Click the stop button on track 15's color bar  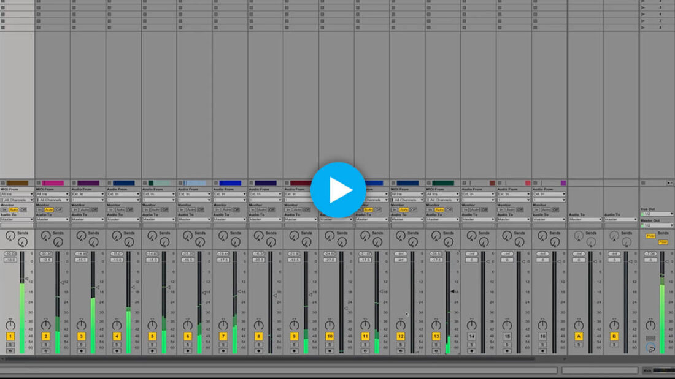pos(499,183)
